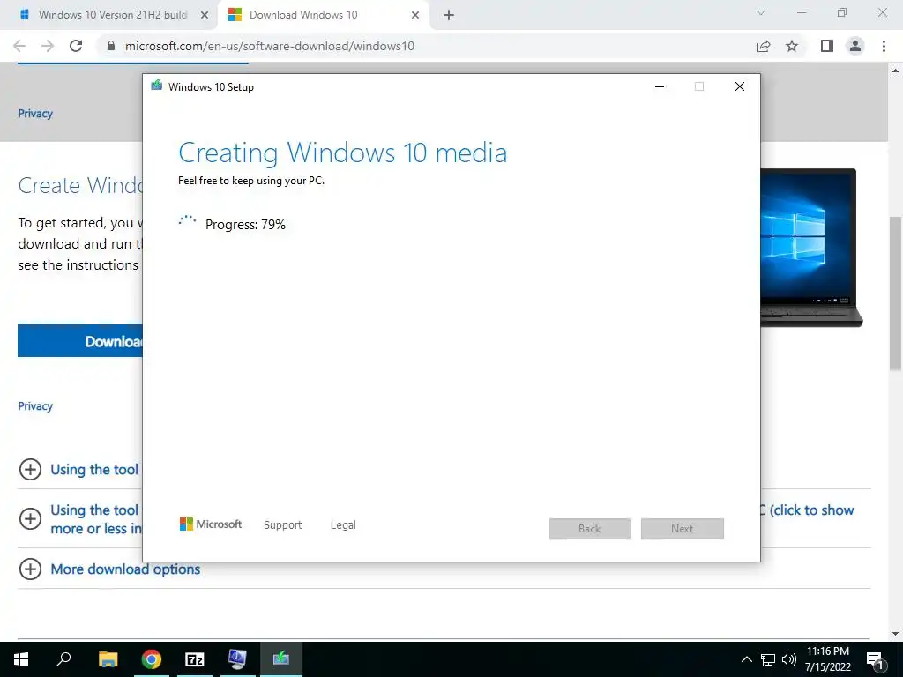Open the taskbar clock and date
This screenshot has width=903, height=677.
(827, 659)
